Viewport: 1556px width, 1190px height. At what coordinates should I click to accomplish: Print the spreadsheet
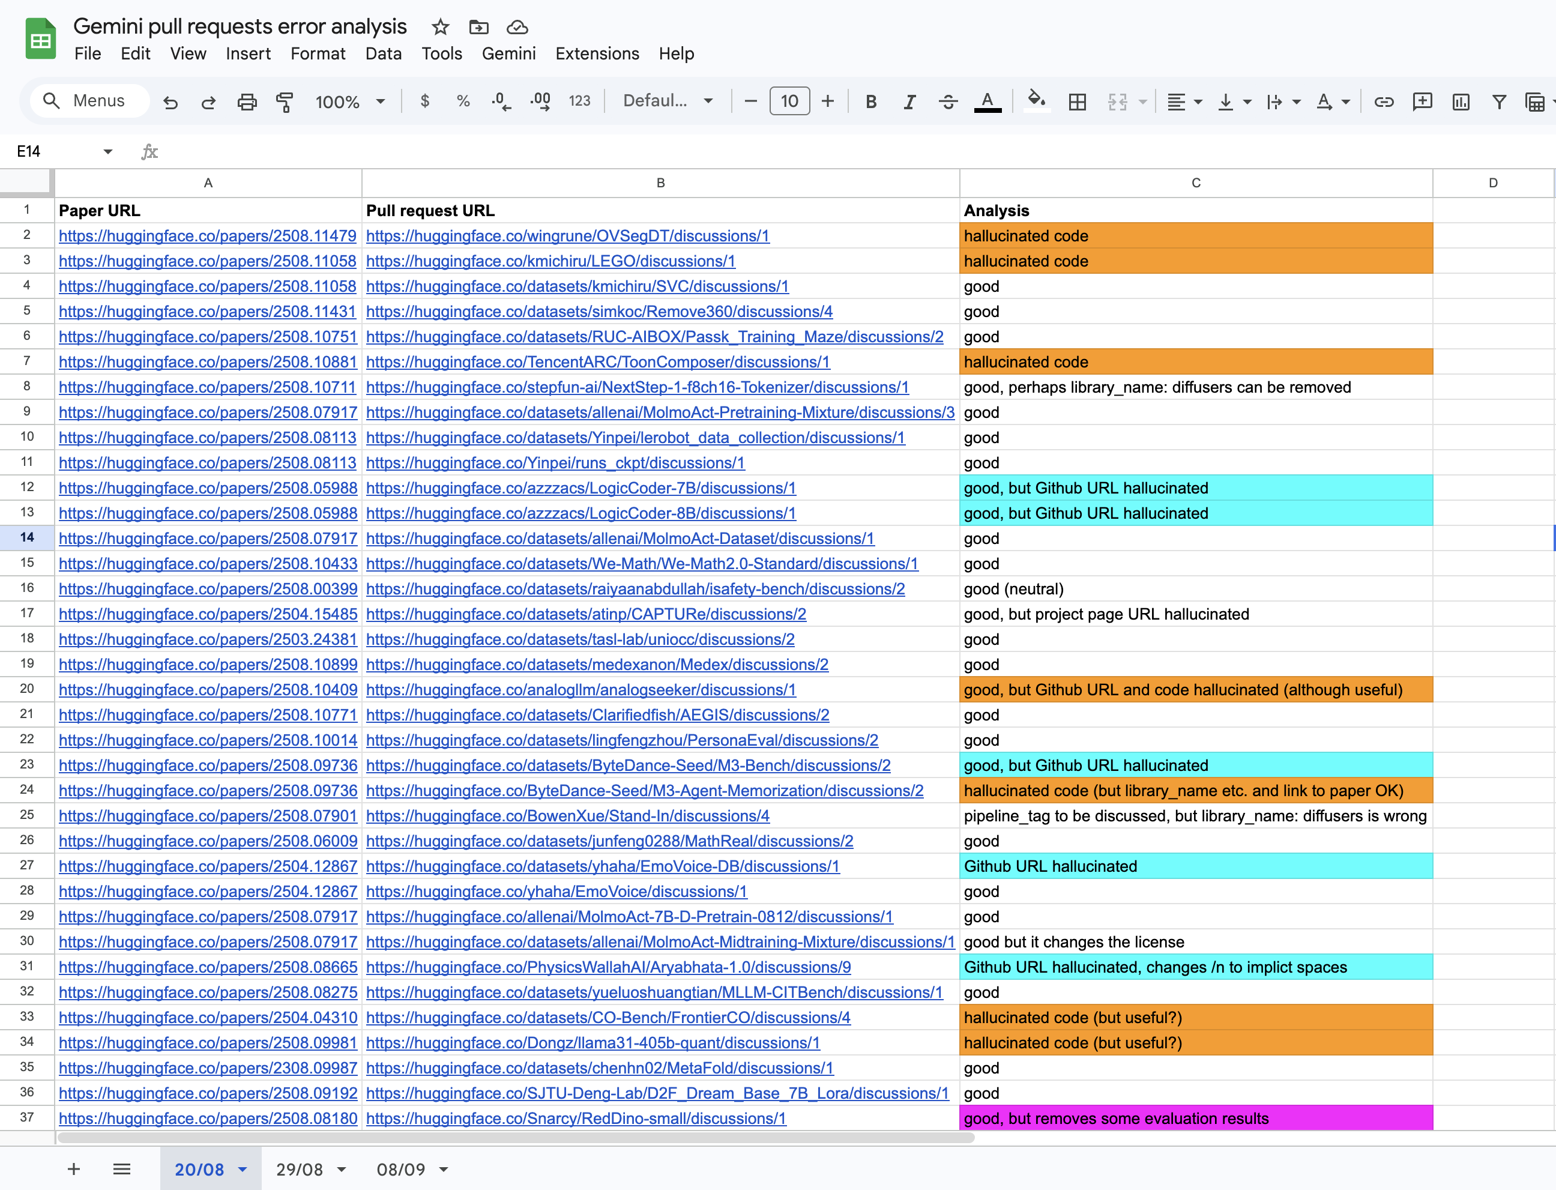pyautogui.click(x=247, y=102)
